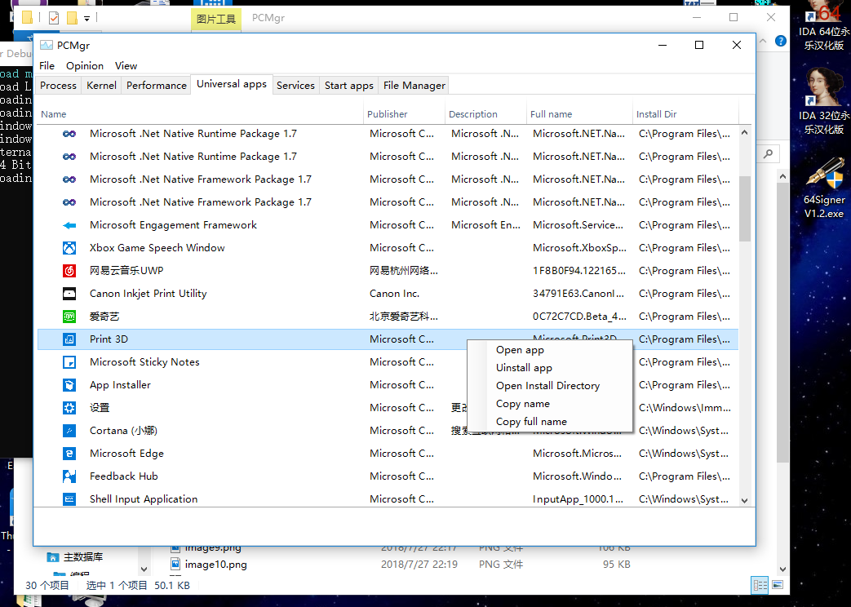Click the Microsoft Edge icon in the app list
The image size is (851, 607).
[69, 454]
